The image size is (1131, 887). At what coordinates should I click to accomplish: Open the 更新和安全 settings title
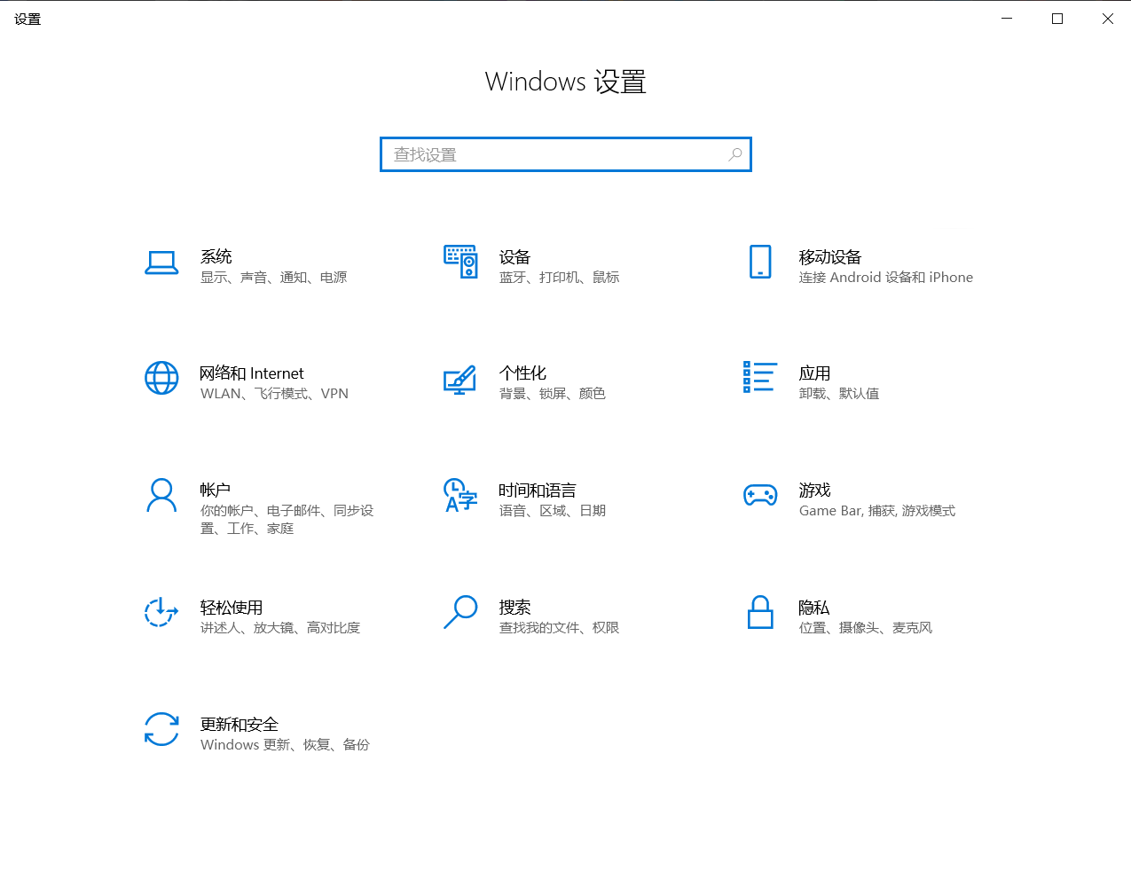[x=240, y=724]
